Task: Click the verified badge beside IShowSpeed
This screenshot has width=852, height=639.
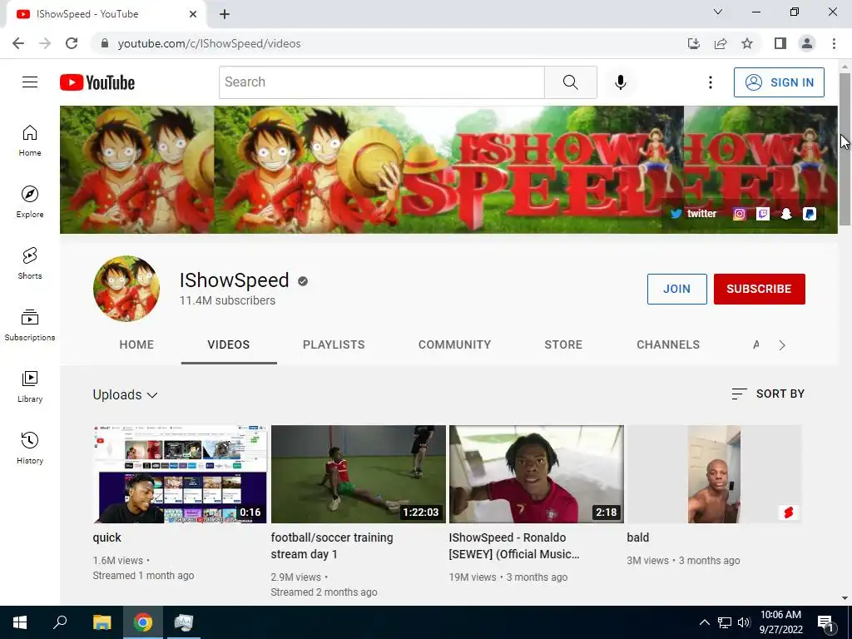Action: (303, 281)
